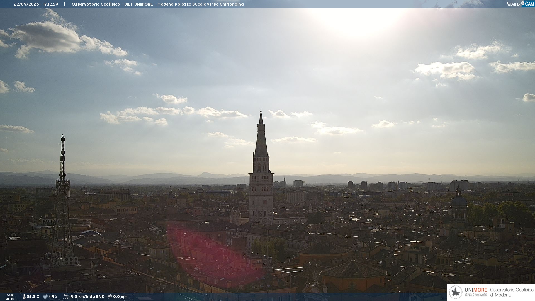
Task: Click the Osservatorio Geofisico DIEF UNIMORE title
Action: [x=158, y=4]
